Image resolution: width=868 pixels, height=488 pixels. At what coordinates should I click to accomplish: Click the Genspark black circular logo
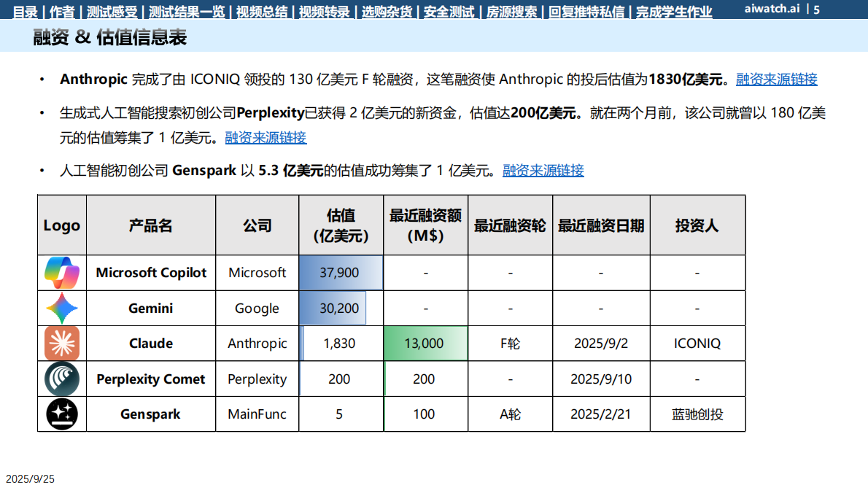click(62, 414)
